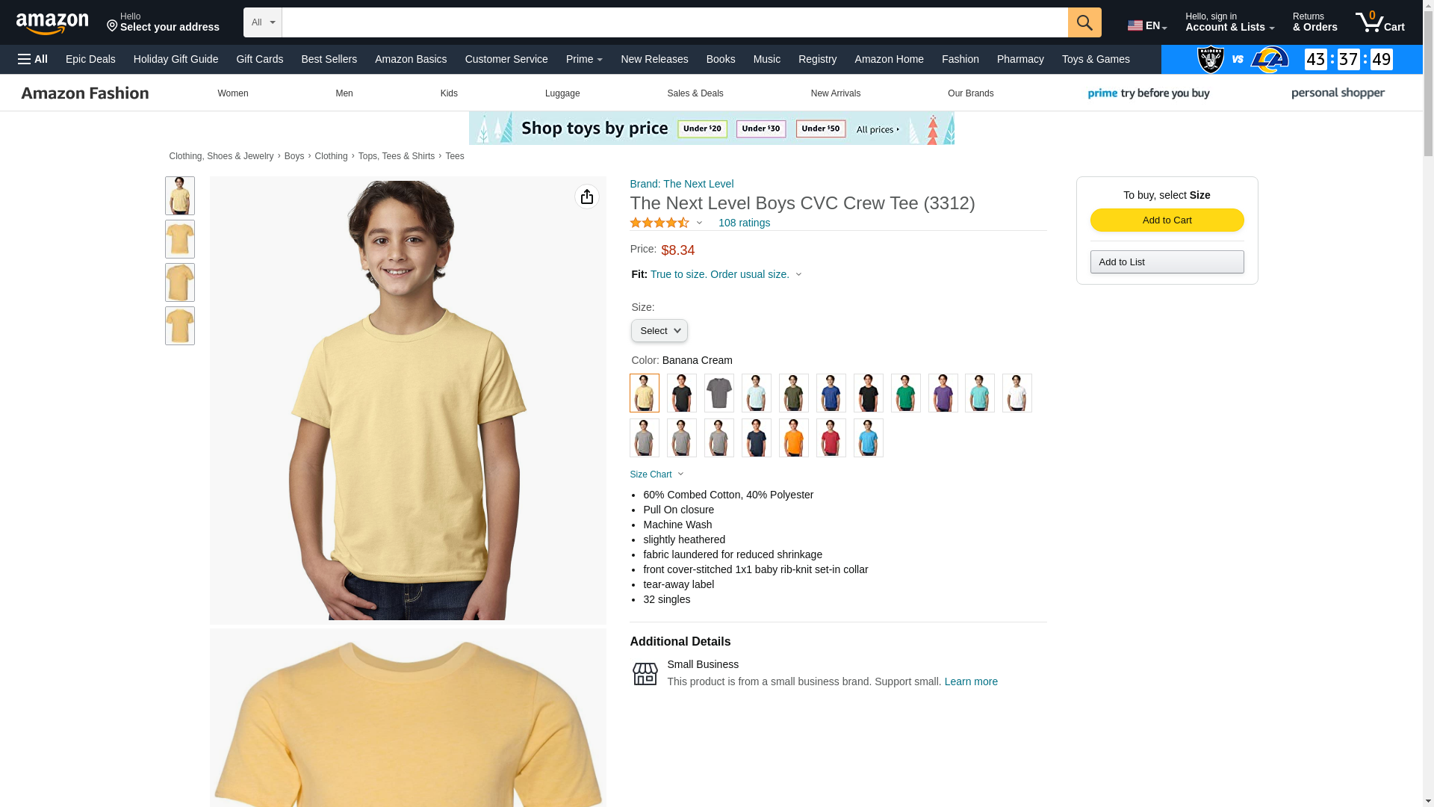The height and width of the screenshot is (807, 1434).
Task: Click the star rating icons
Action: coord(659,223)
